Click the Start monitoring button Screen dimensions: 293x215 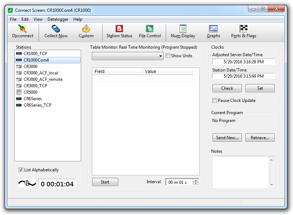pos(105,182)
